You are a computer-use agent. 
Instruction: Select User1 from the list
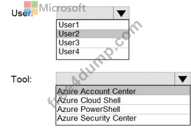(93, 25)
